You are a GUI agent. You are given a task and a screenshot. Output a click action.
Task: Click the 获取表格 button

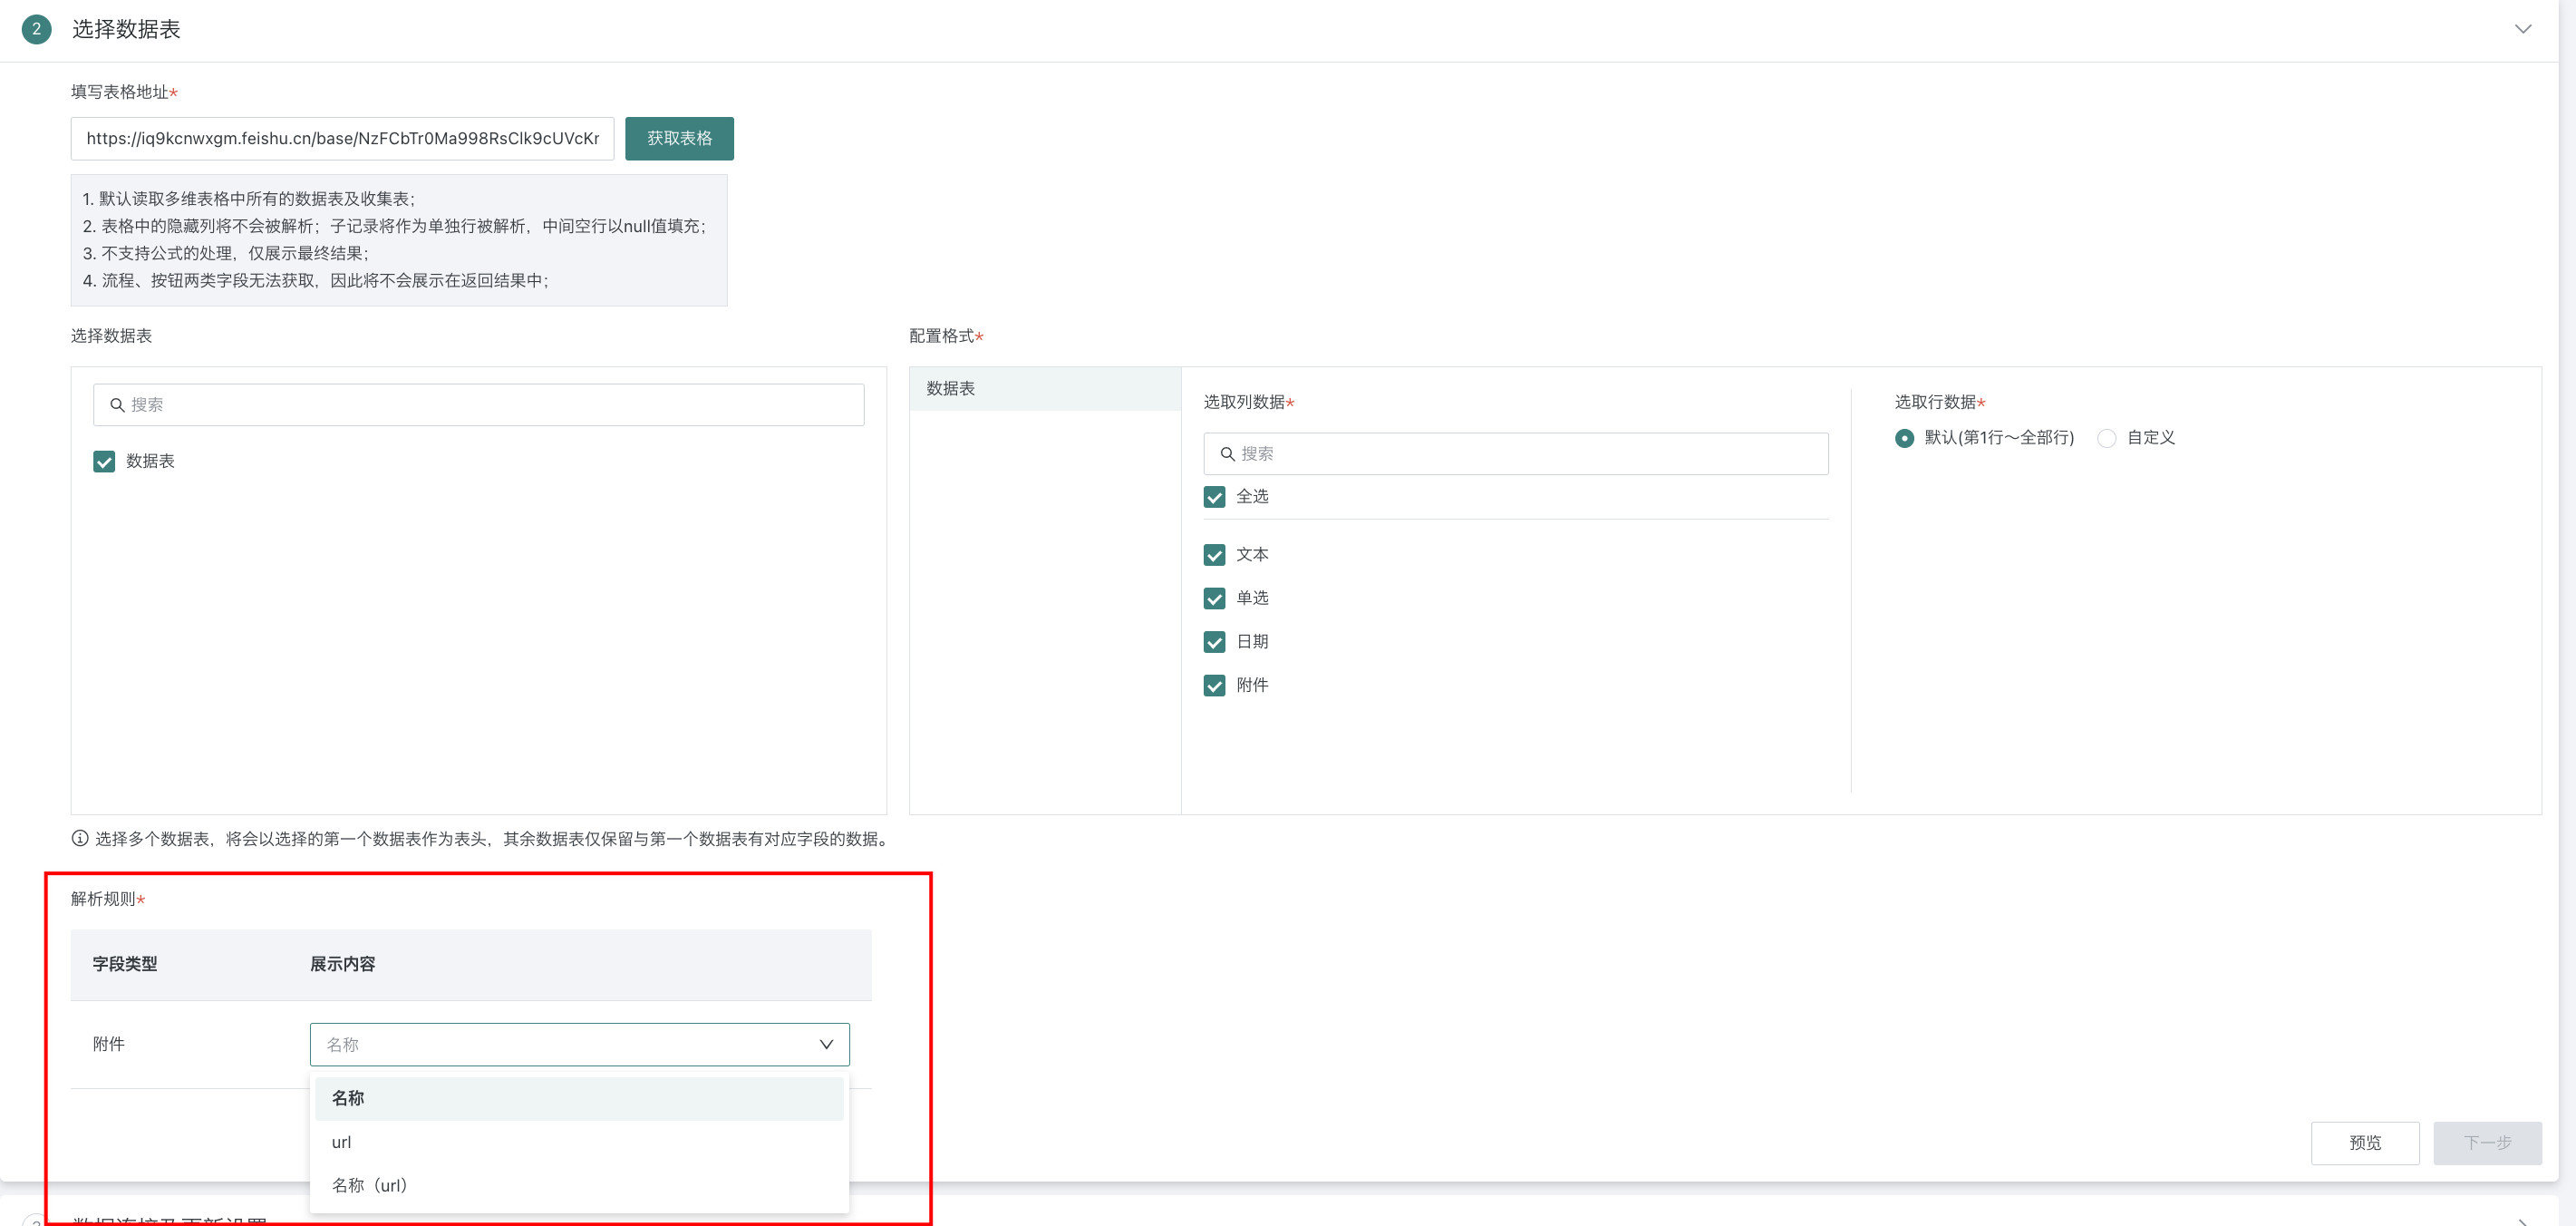pos(679,138)
